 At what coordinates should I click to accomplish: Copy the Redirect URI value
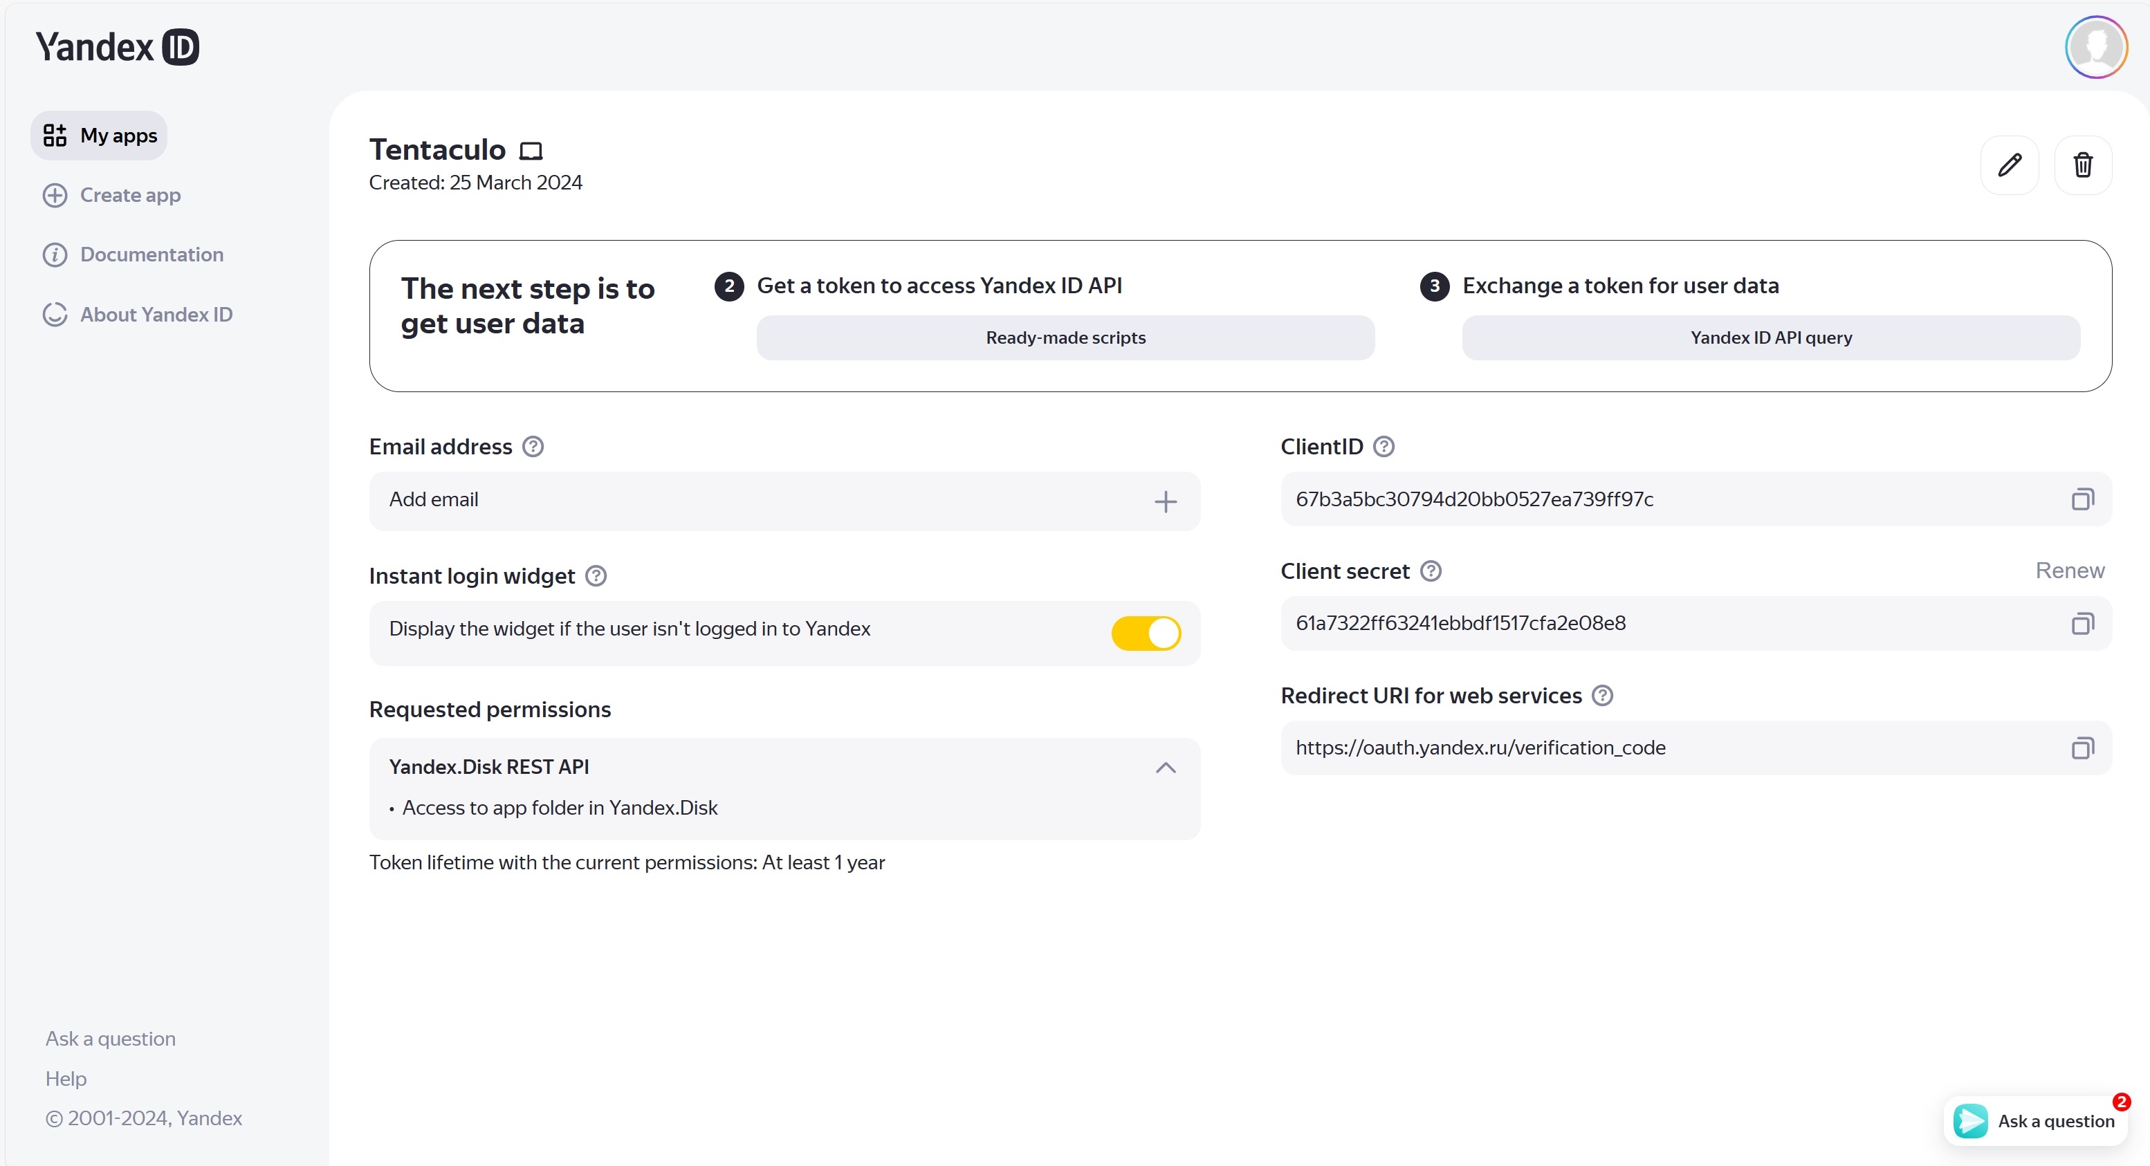(x=2082, y=748)
